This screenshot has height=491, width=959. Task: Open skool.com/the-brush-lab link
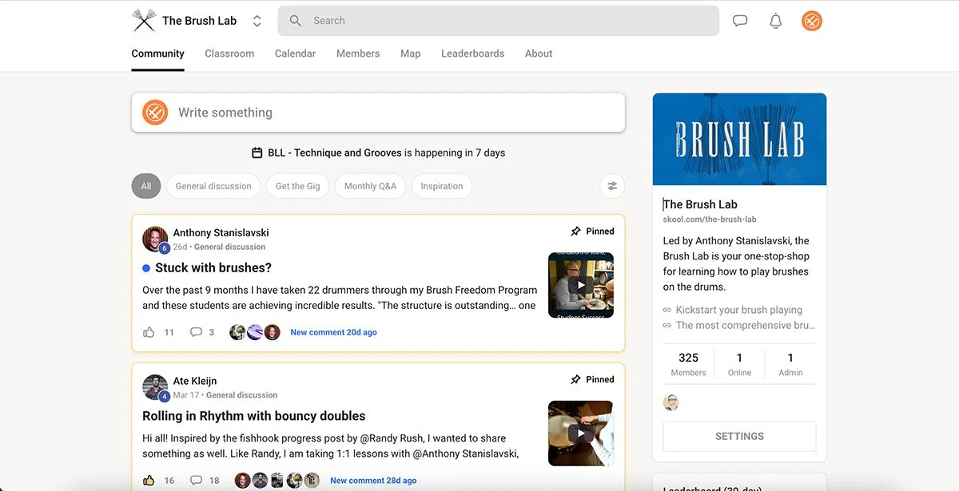click(710, 219)
